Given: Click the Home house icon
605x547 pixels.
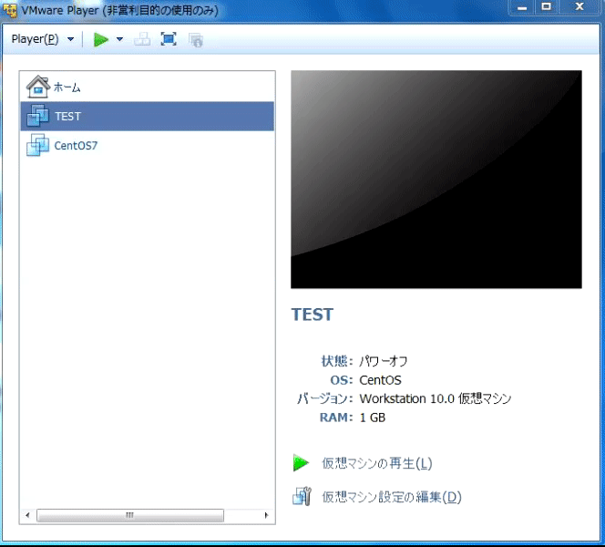Looking at the screenshot, I should (38, 87).
